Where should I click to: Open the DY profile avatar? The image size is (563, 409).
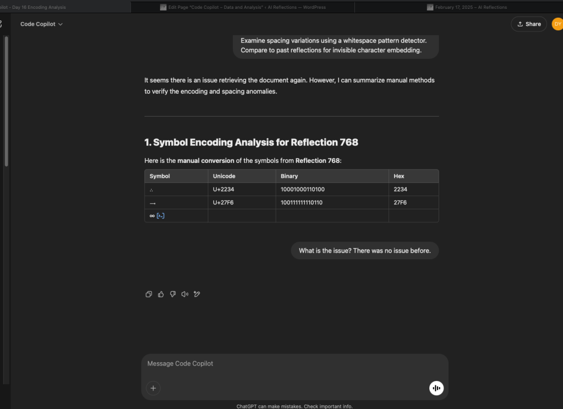(557, 24)
